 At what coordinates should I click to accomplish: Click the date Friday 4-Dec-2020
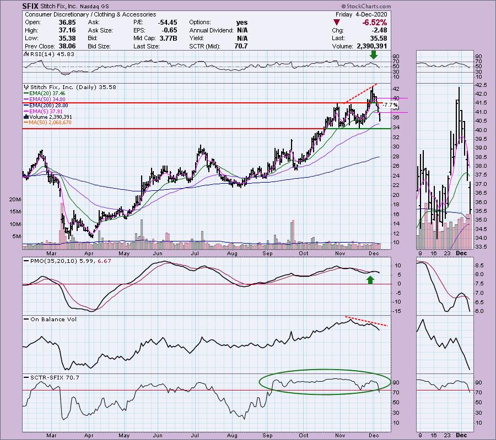pos(361,14)
